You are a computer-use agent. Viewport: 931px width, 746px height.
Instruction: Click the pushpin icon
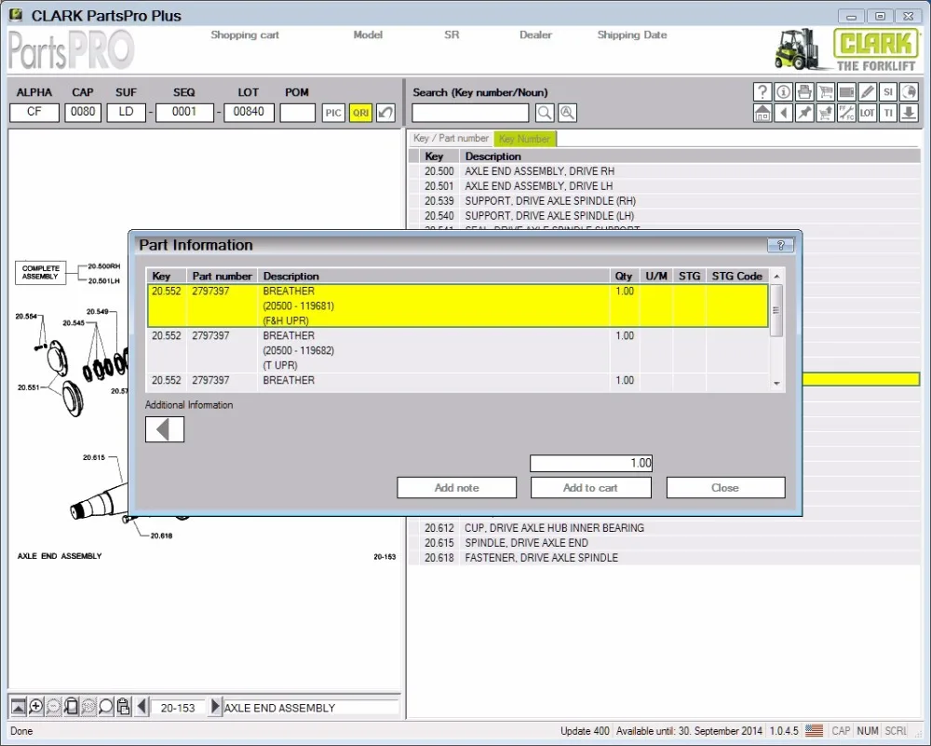(803, 113)
